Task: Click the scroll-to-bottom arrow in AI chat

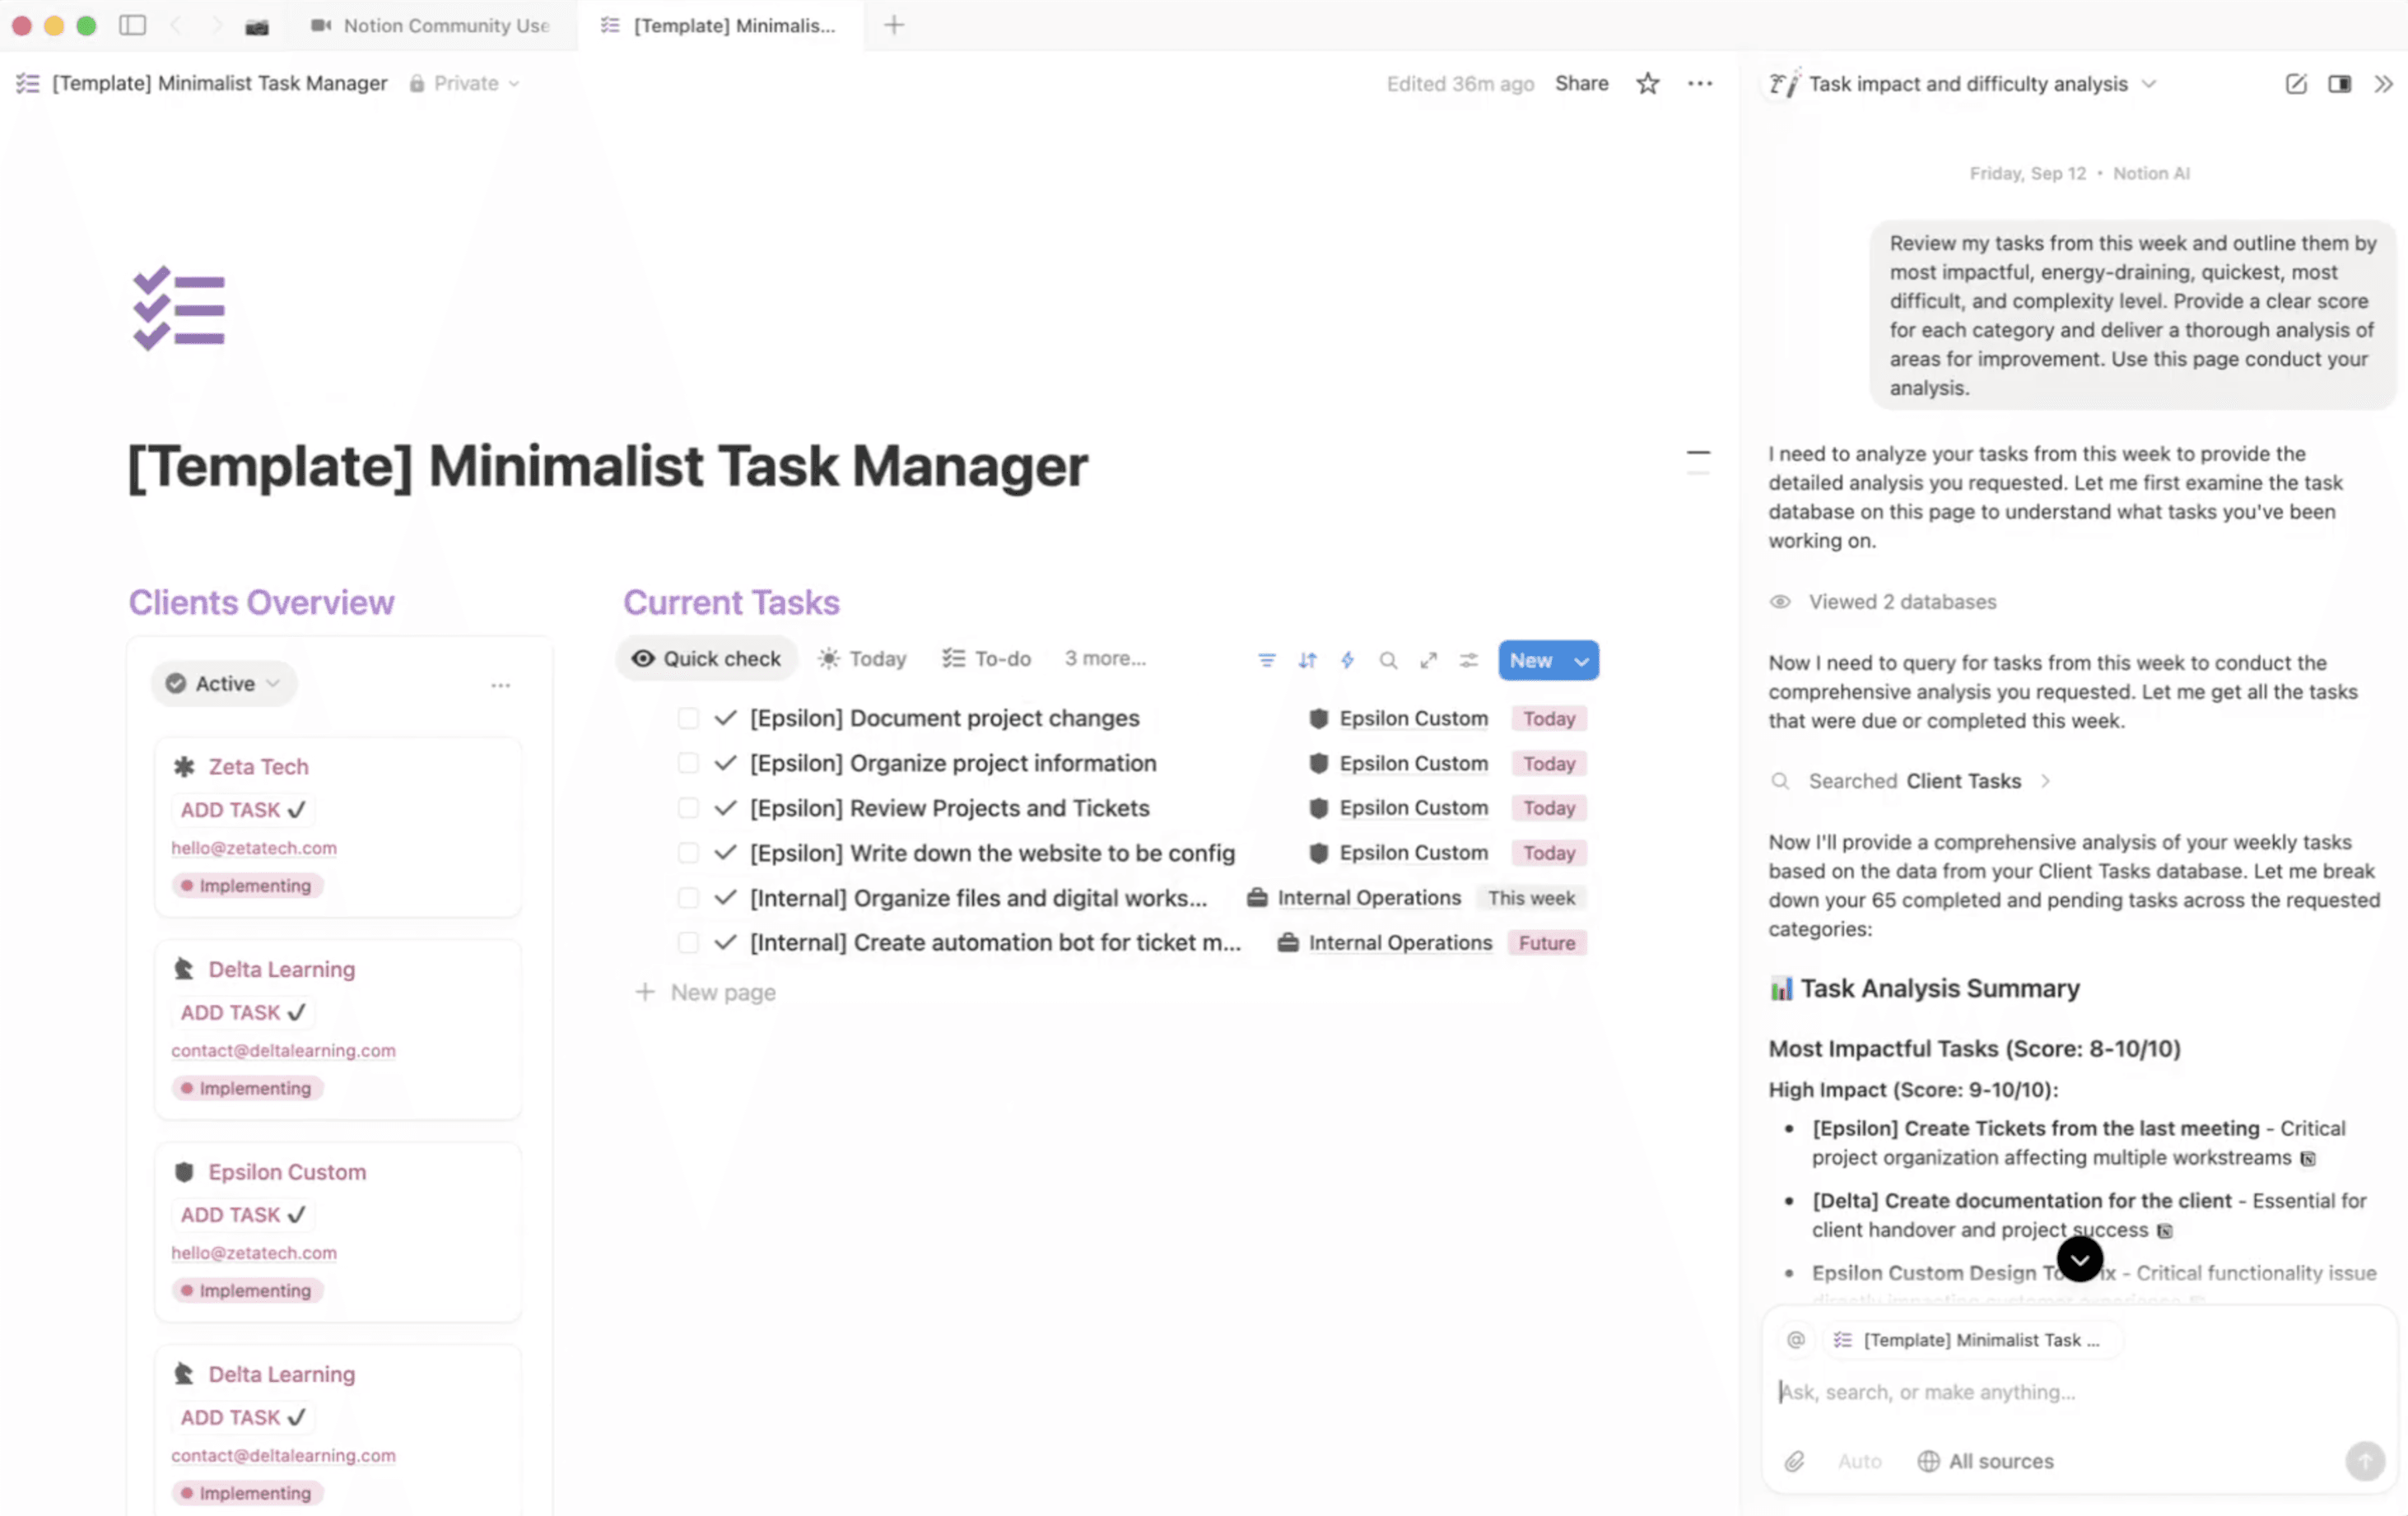Action: (x=2079, y=1259)
